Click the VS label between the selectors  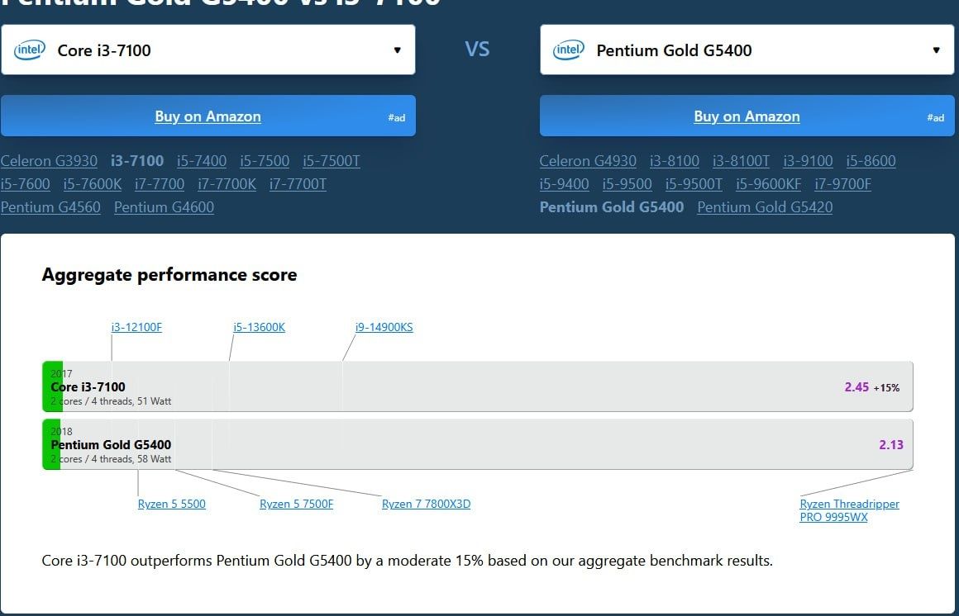click(x=477, y=49)
